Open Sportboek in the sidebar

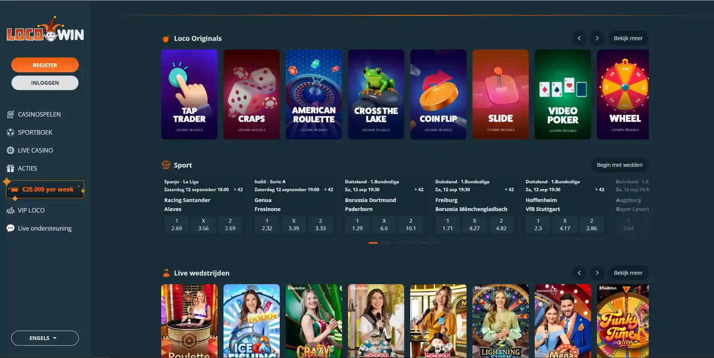35,132
